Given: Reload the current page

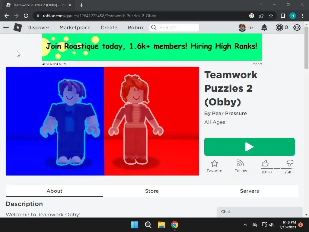Looking at the screenshot, I should [26, 16].
